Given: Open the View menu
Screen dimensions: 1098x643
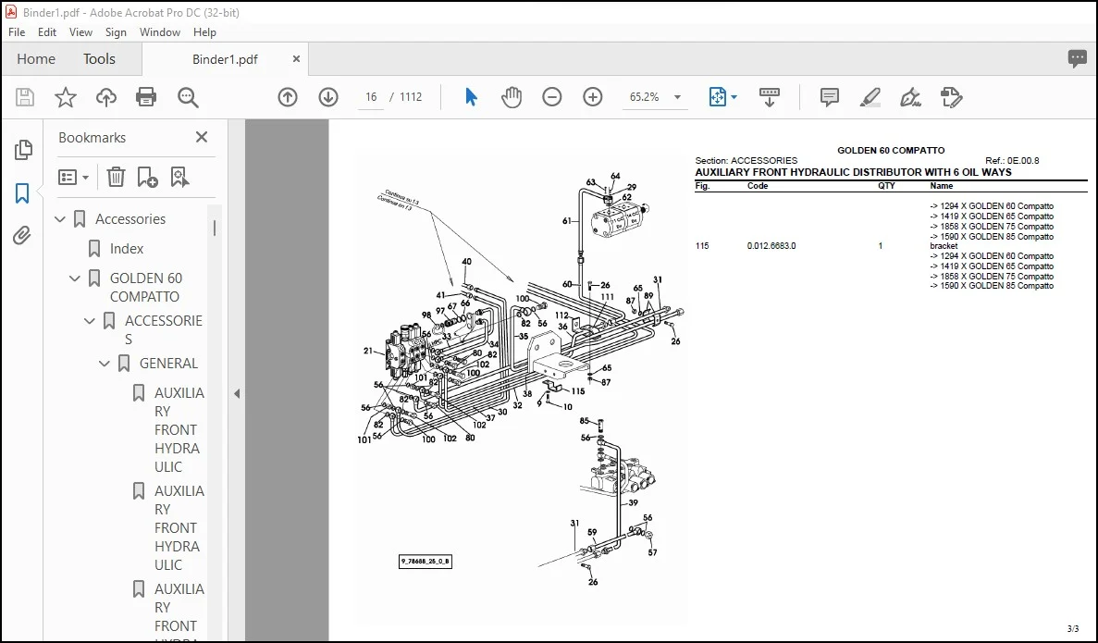Looking at the screenshot, I should (x=80, y=32).
